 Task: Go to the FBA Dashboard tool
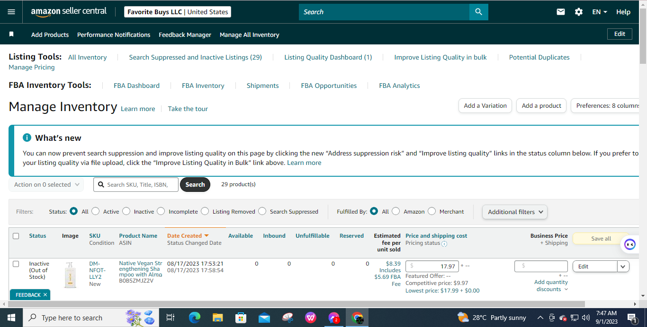tap(136, 86)
